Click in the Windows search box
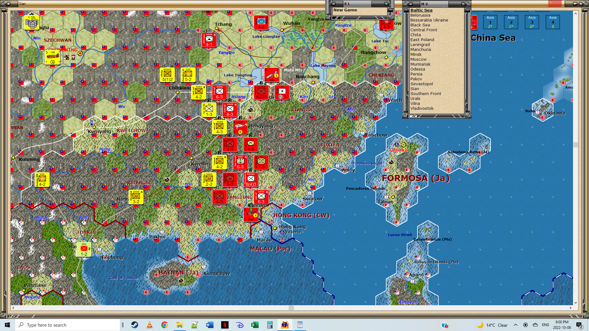 tap(67, 325)
